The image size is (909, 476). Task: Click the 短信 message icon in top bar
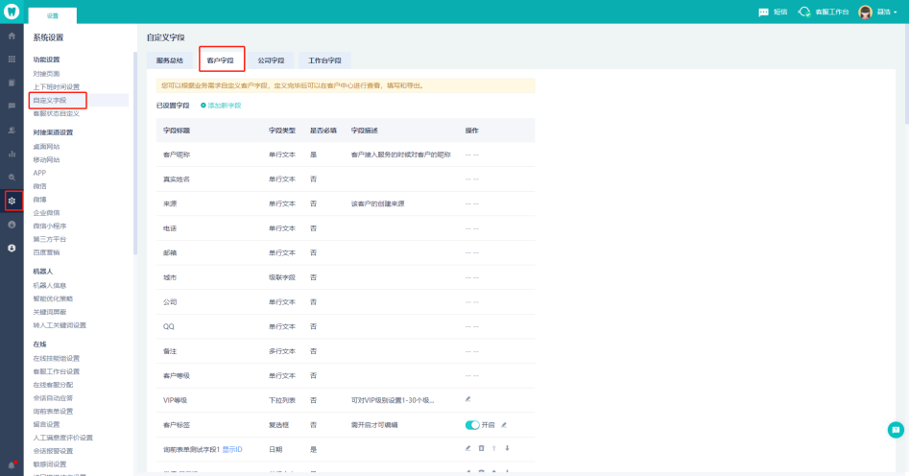point(763,12)
